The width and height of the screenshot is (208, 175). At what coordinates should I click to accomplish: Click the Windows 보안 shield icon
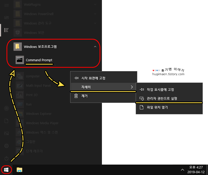(18, 33)
